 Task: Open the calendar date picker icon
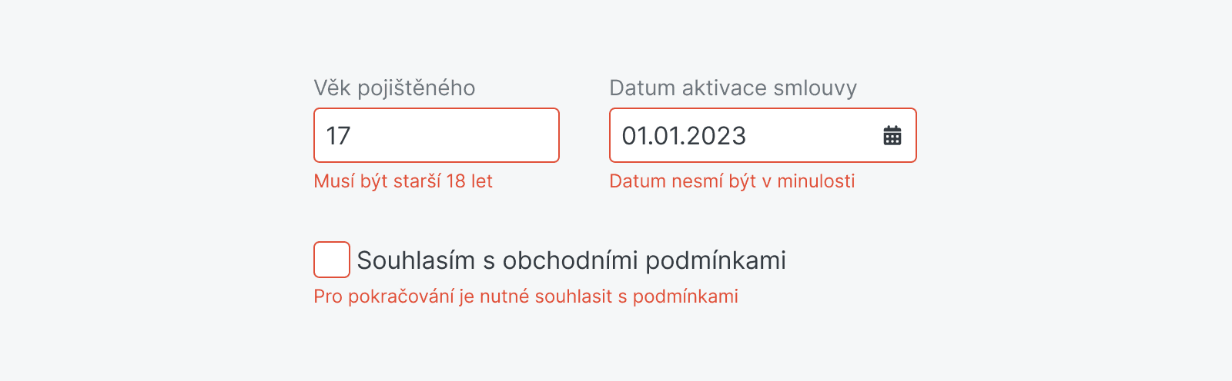892,136
